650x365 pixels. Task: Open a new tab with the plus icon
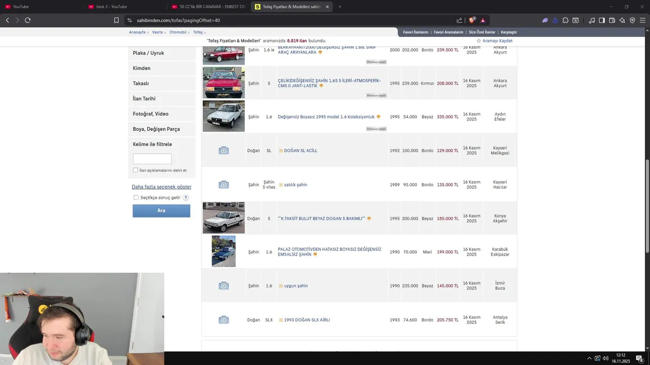340,7
